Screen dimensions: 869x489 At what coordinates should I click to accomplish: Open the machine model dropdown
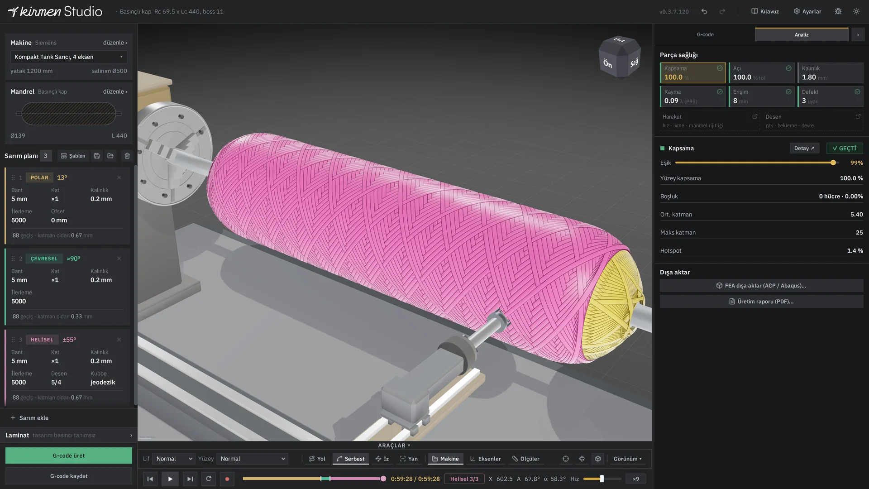[x=69, y=57]
